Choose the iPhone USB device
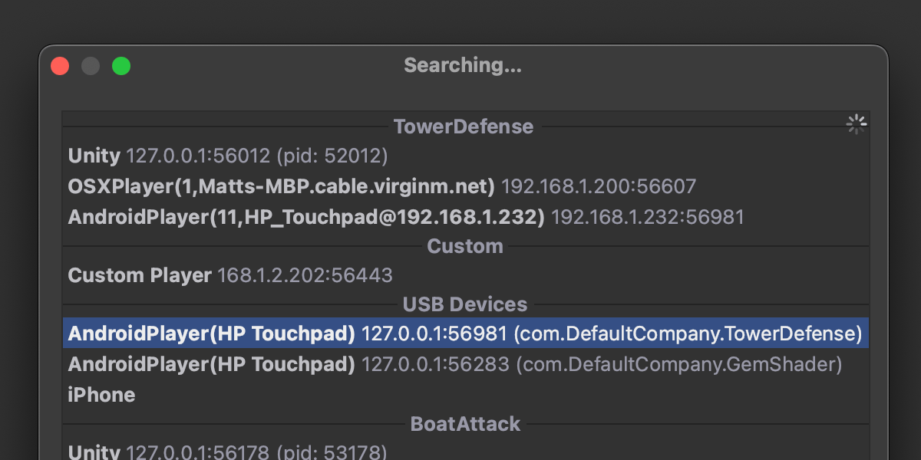The height and width of the screenshot is (460, 921). (101, 395)
